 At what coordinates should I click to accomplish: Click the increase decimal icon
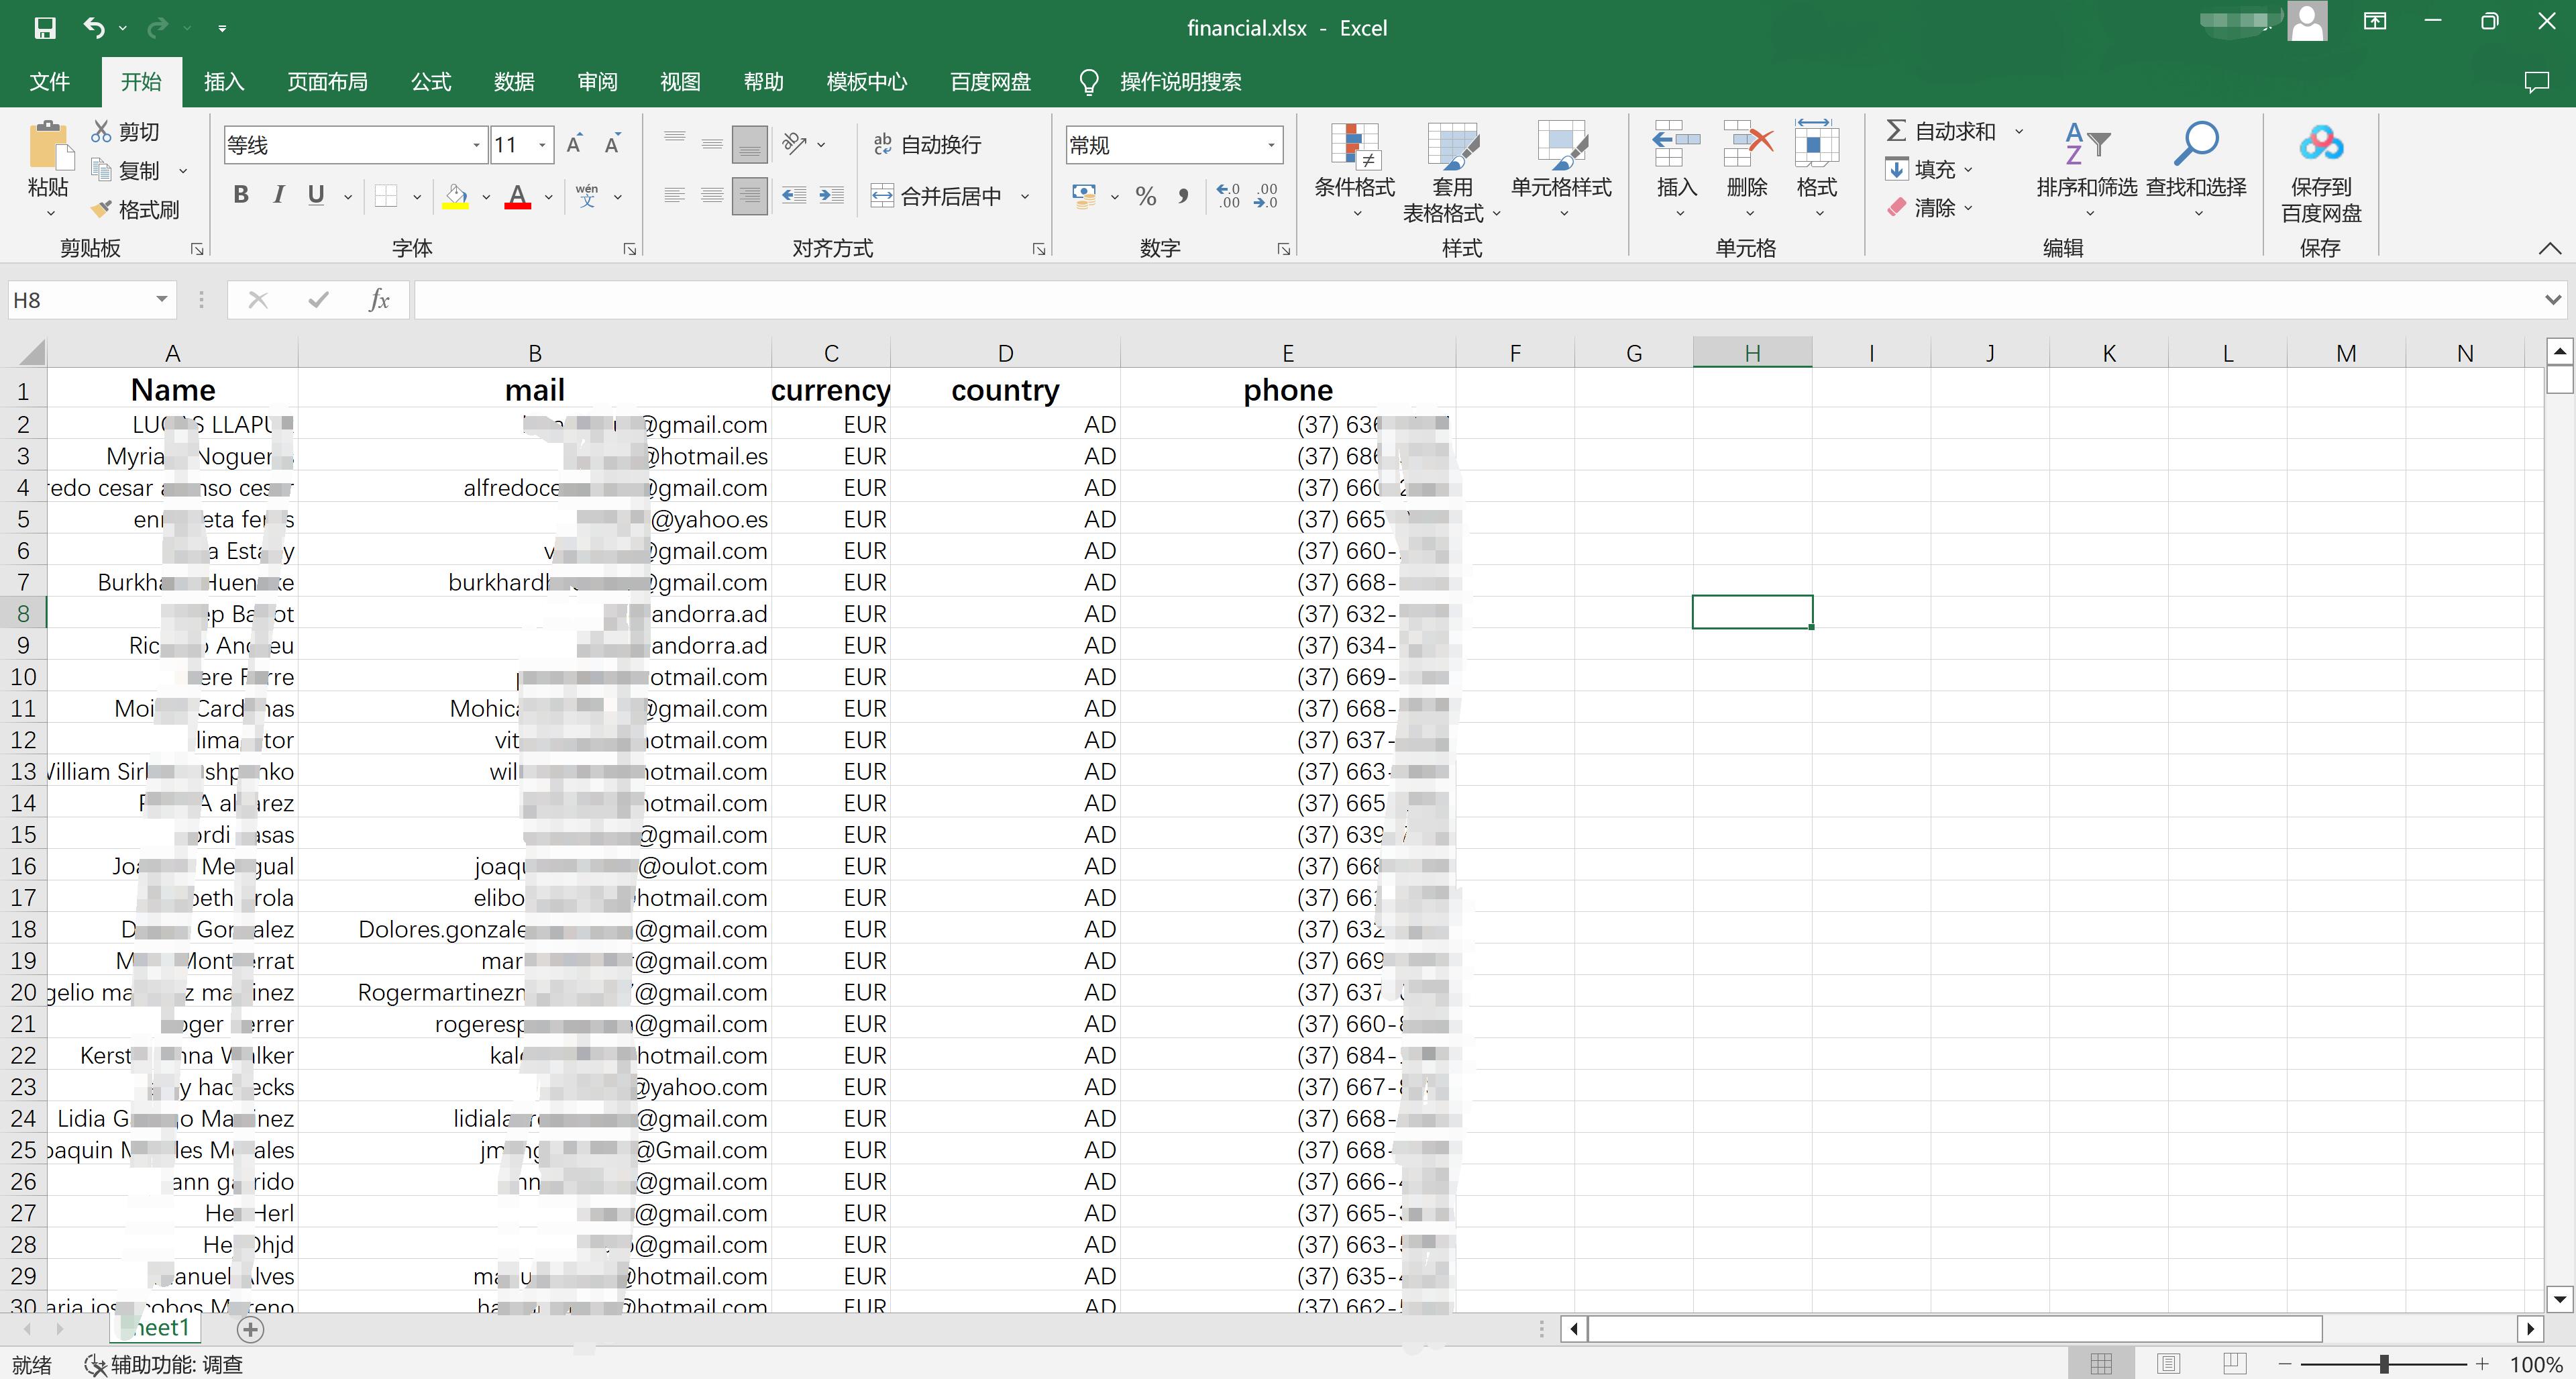1228,196
